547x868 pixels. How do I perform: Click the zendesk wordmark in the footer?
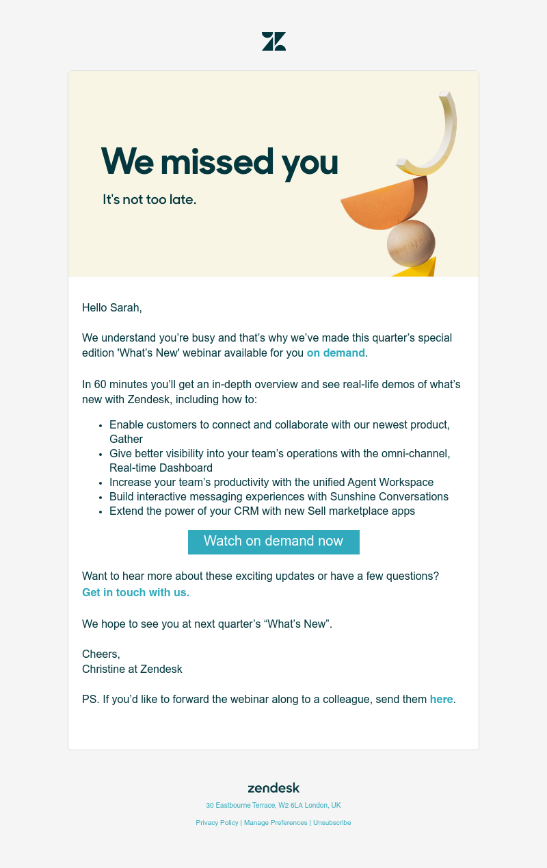click(273, 788)
